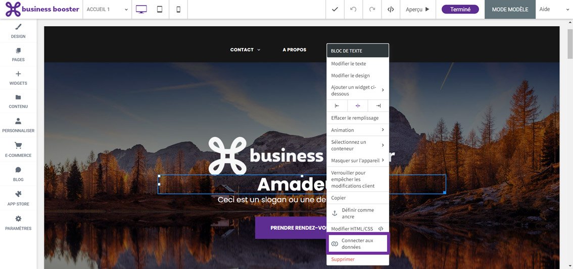
Task: Switch to mobile phone view
Action: click(x=178, y=10)
